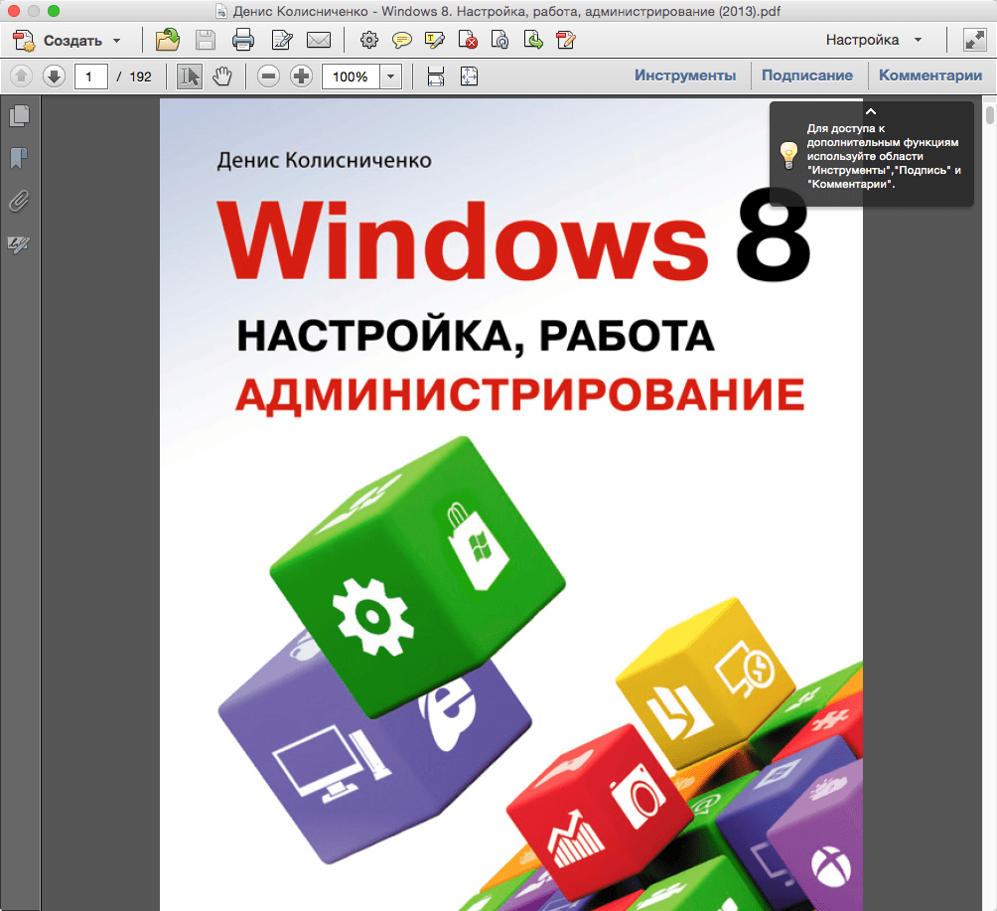This screenshot has height=911, width=997.
Task: Open the signatures sidebar panel
Action: 19,243
